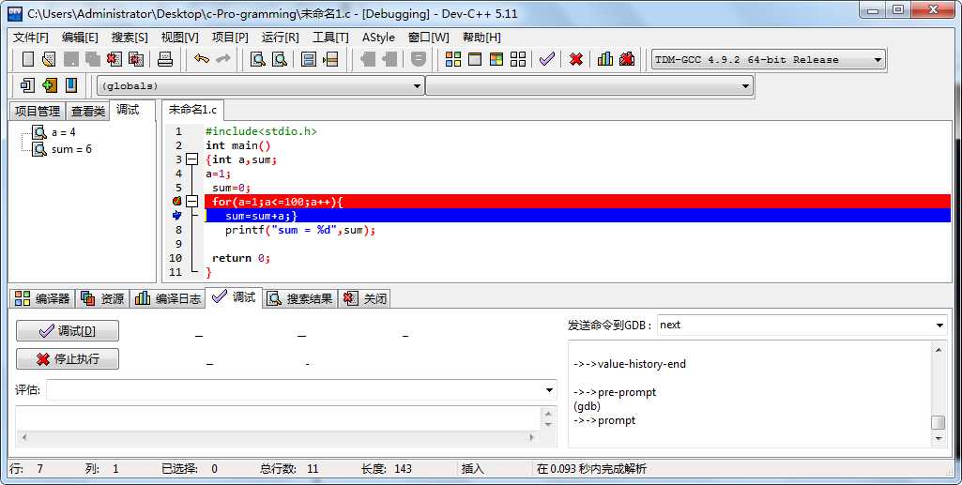Screen dimensions: 962x485
Task: Click the watch icon beside sum = 6
Action: [39, 149]
